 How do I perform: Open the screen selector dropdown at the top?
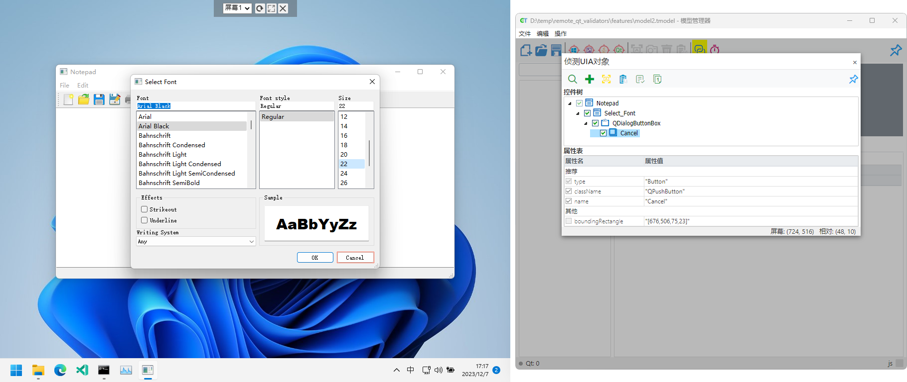click(x=237, y=8)
